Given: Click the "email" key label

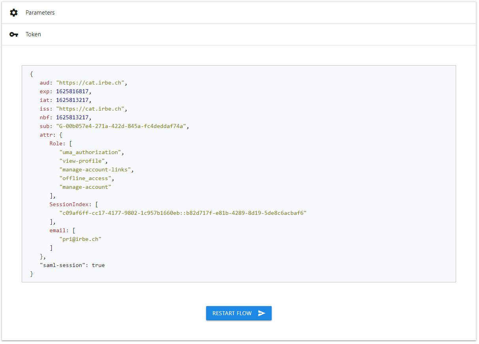Looking at the screenshot, I should click(58, 231).
